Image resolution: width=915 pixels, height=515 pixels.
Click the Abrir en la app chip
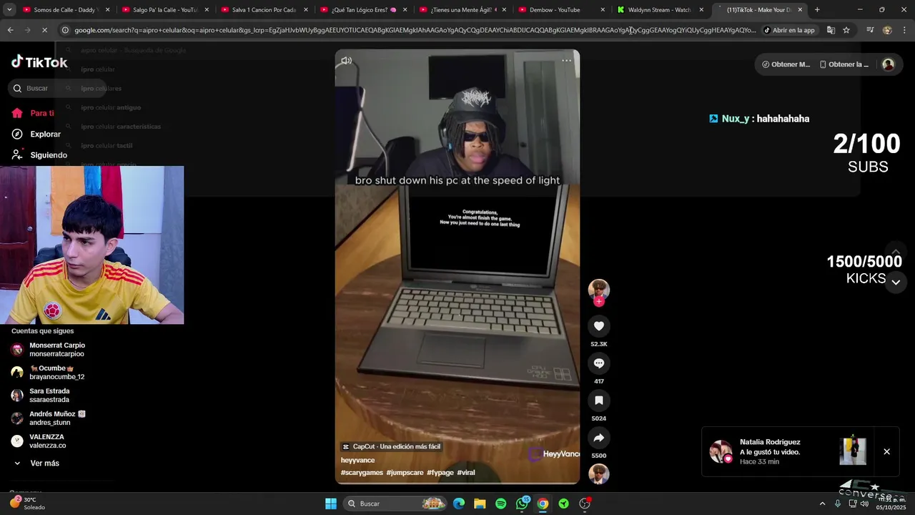click(789, 30)
